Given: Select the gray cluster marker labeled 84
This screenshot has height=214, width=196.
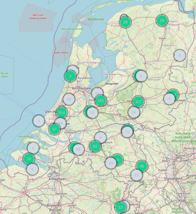Looking at the screenshot, I should (x=60, y=123).
